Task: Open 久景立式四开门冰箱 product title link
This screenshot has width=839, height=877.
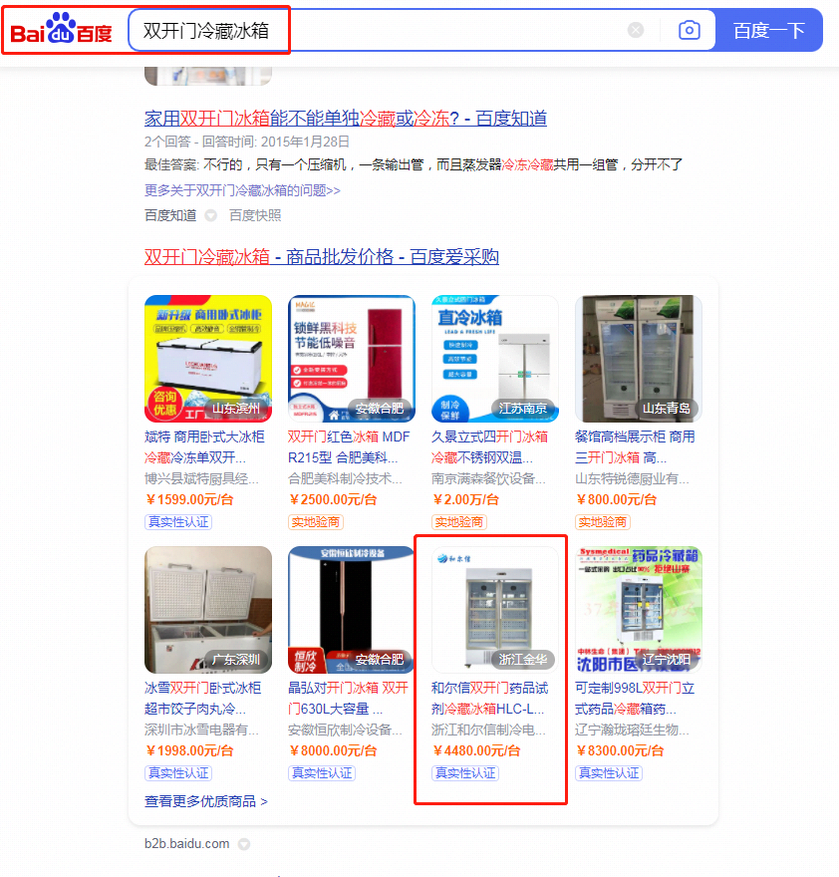Action: (489, 447)
